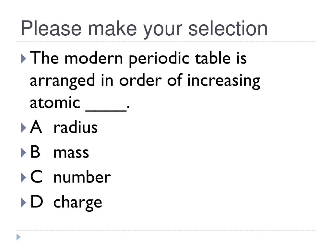Image resolution: width=332 pixels, height=249 pixels.
Task: Select answer letter B
Action: 35,152
